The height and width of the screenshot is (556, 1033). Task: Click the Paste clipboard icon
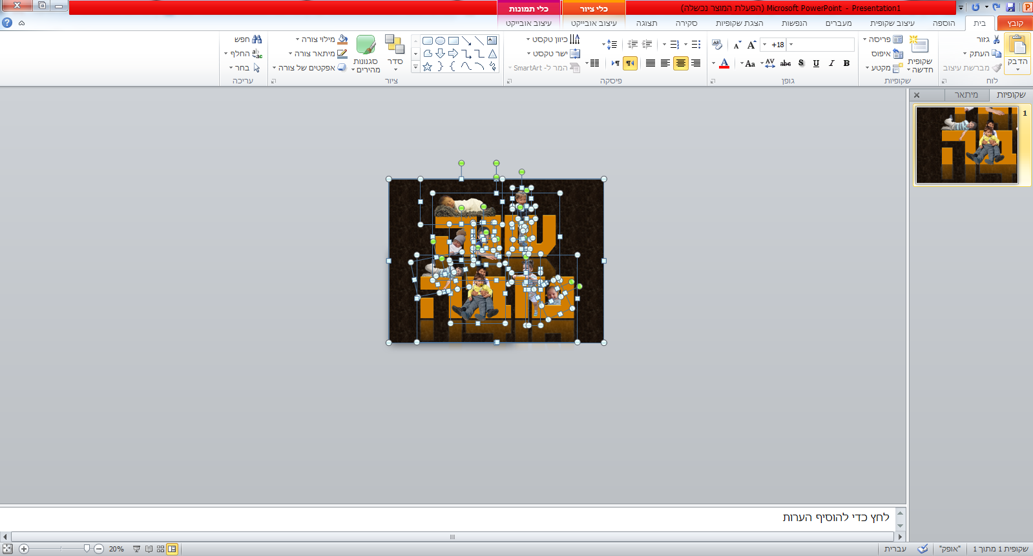point(1017,45)
